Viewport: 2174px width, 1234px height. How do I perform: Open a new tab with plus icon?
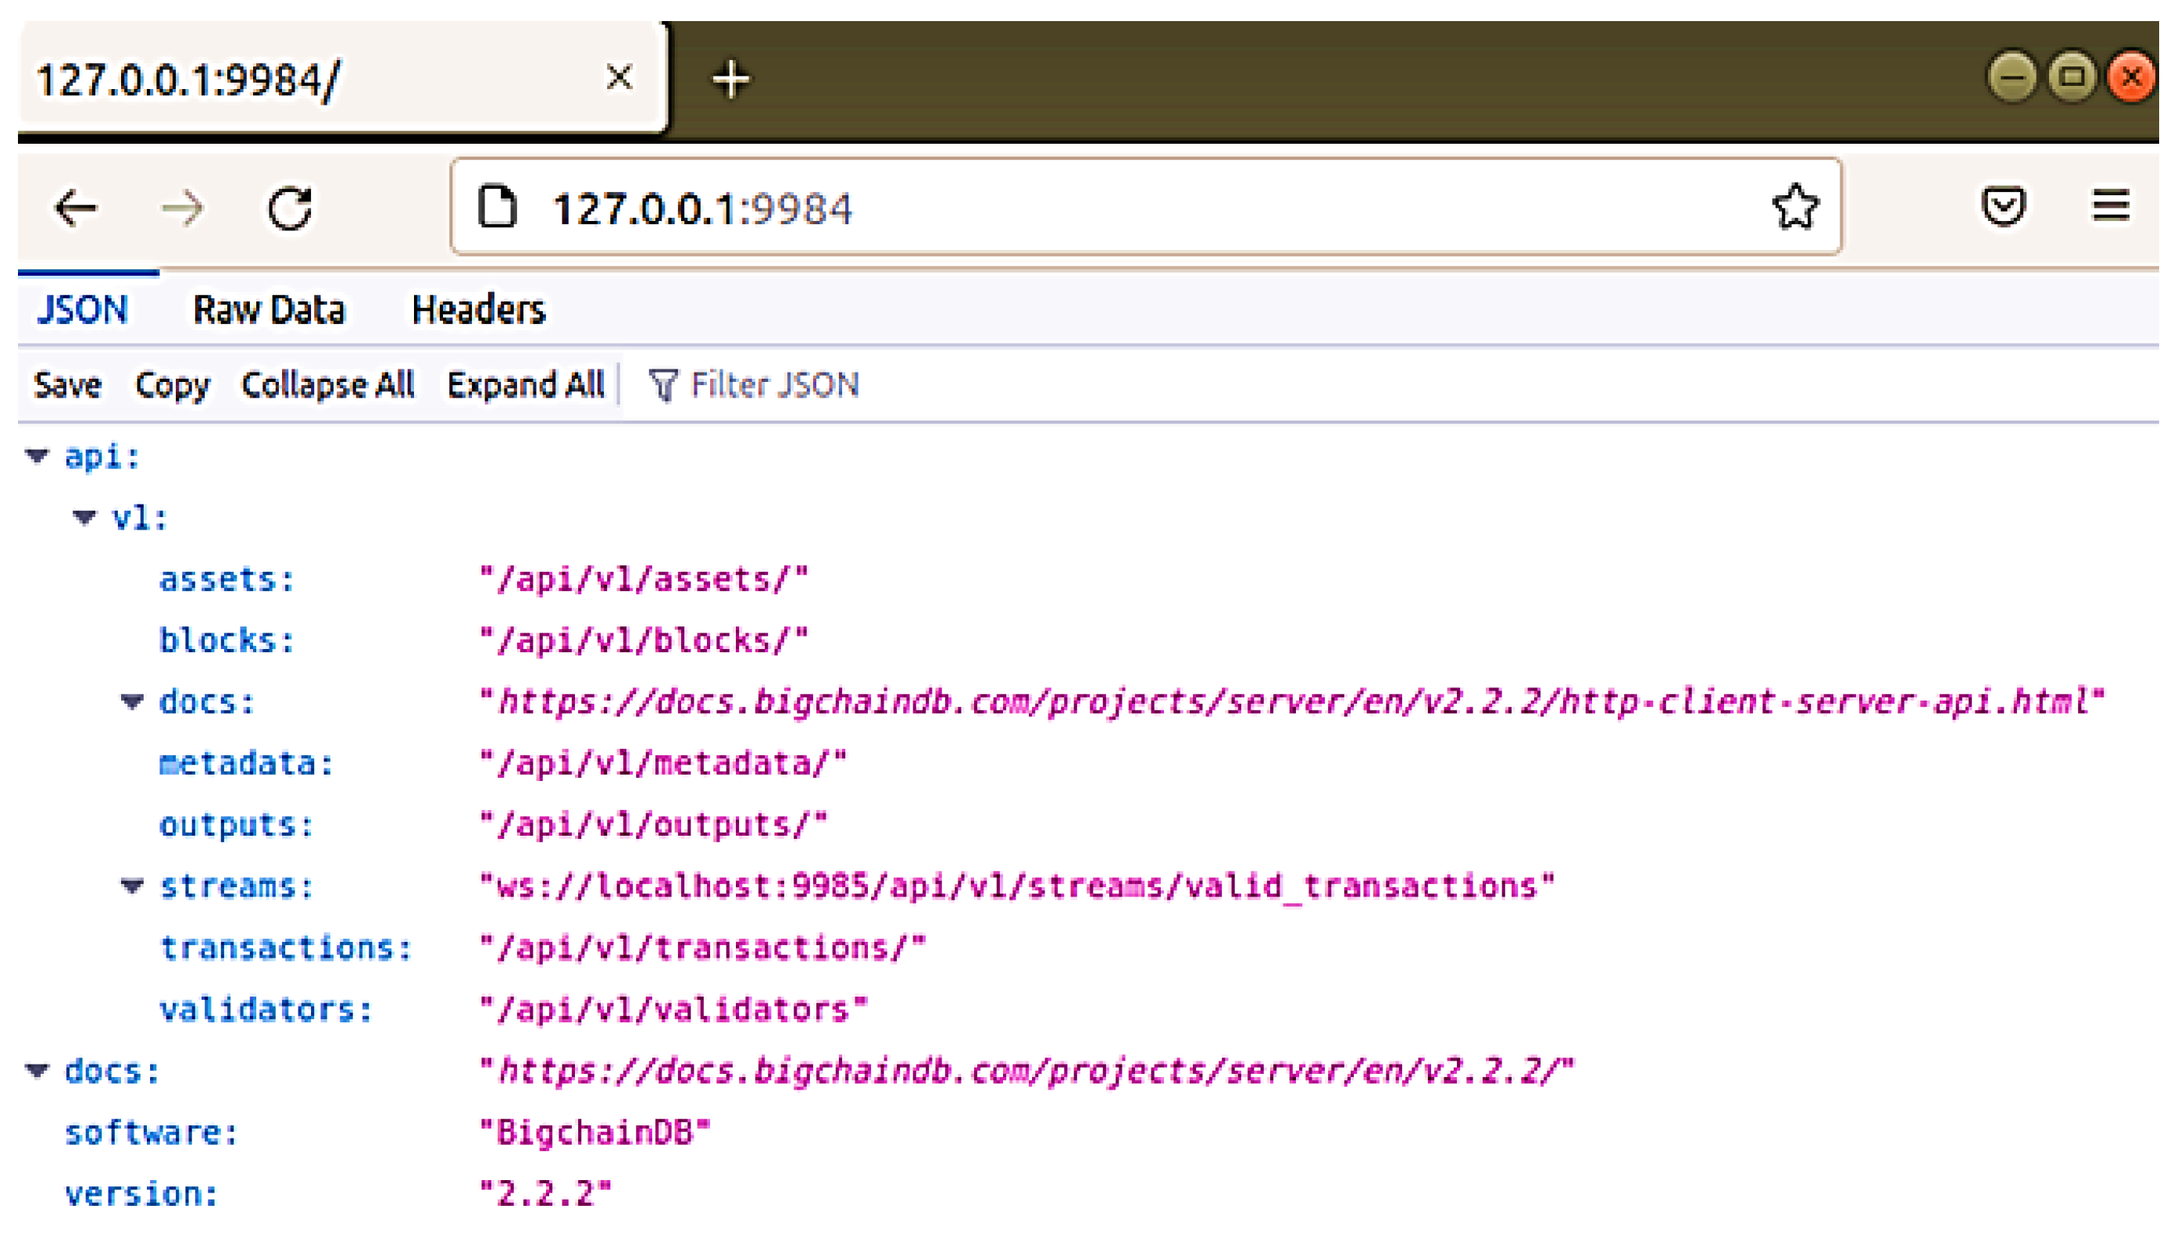click(x=730, y=80)
